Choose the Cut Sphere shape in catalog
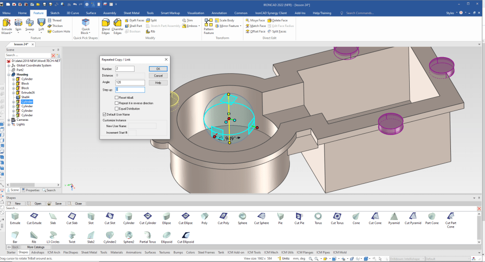The image size is (485, 262). tap(261, 216)
